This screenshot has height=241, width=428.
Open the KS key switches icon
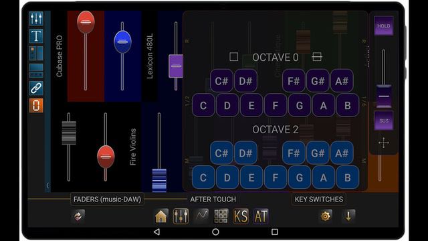pos(241,216)
